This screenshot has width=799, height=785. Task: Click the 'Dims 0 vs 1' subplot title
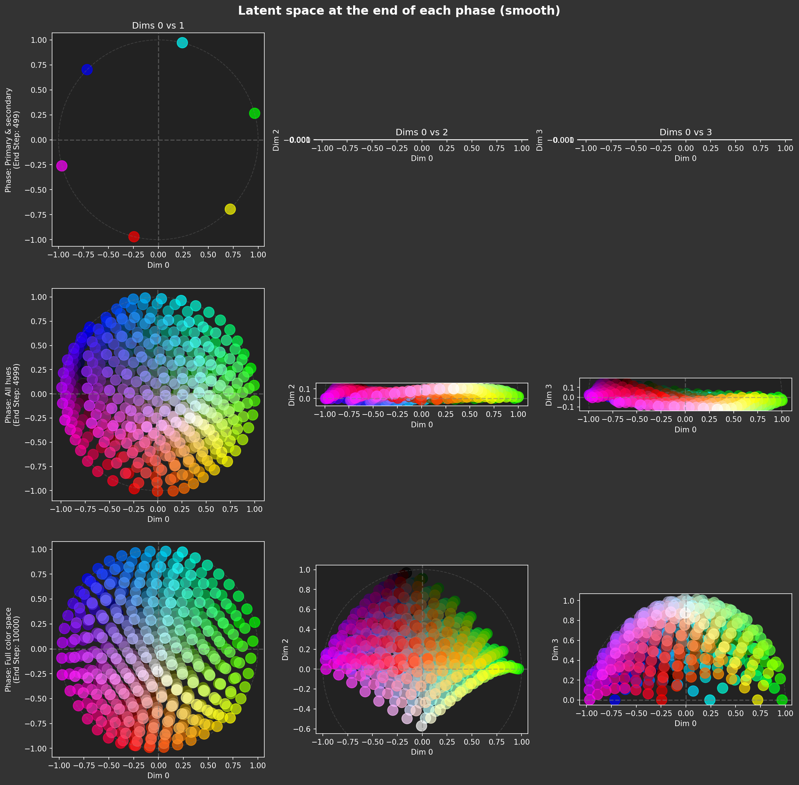pos(158,26)
